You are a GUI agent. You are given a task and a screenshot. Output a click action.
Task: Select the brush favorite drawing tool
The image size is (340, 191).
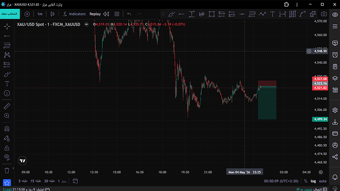tap(171, 14)
